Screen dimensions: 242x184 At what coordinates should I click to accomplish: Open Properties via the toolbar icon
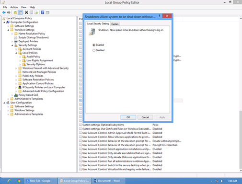[x=32, y=12]
